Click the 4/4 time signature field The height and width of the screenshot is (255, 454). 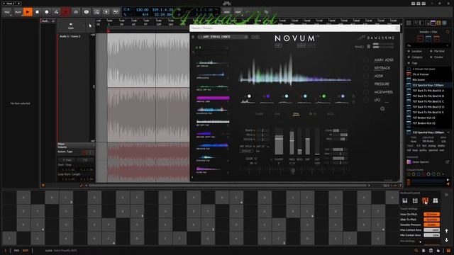[x=145, y=14]
